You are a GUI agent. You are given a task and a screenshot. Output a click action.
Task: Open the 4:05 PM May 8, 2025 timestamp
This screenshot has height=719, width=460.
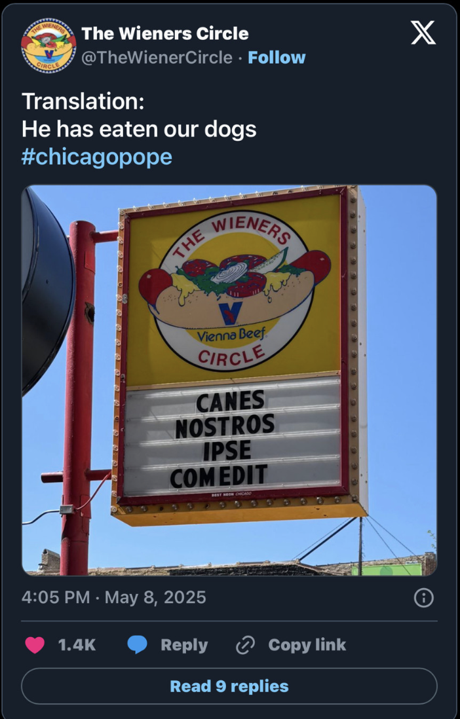pos(114,597)
